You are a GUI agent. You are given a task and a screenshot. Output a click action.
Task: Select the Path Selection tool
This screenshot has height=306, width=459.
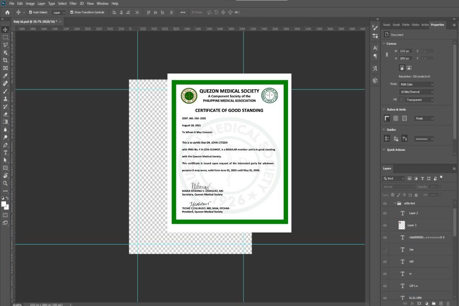pos(5,160)
